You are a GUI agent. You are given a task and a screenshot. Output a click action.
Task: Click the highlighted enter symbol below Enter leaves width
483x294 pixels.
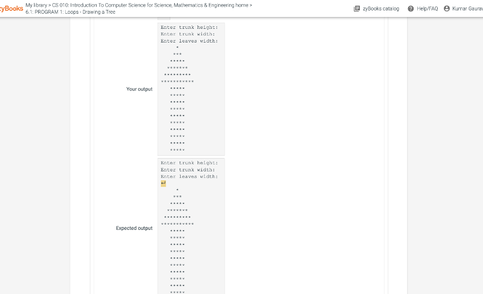(162, 183)
